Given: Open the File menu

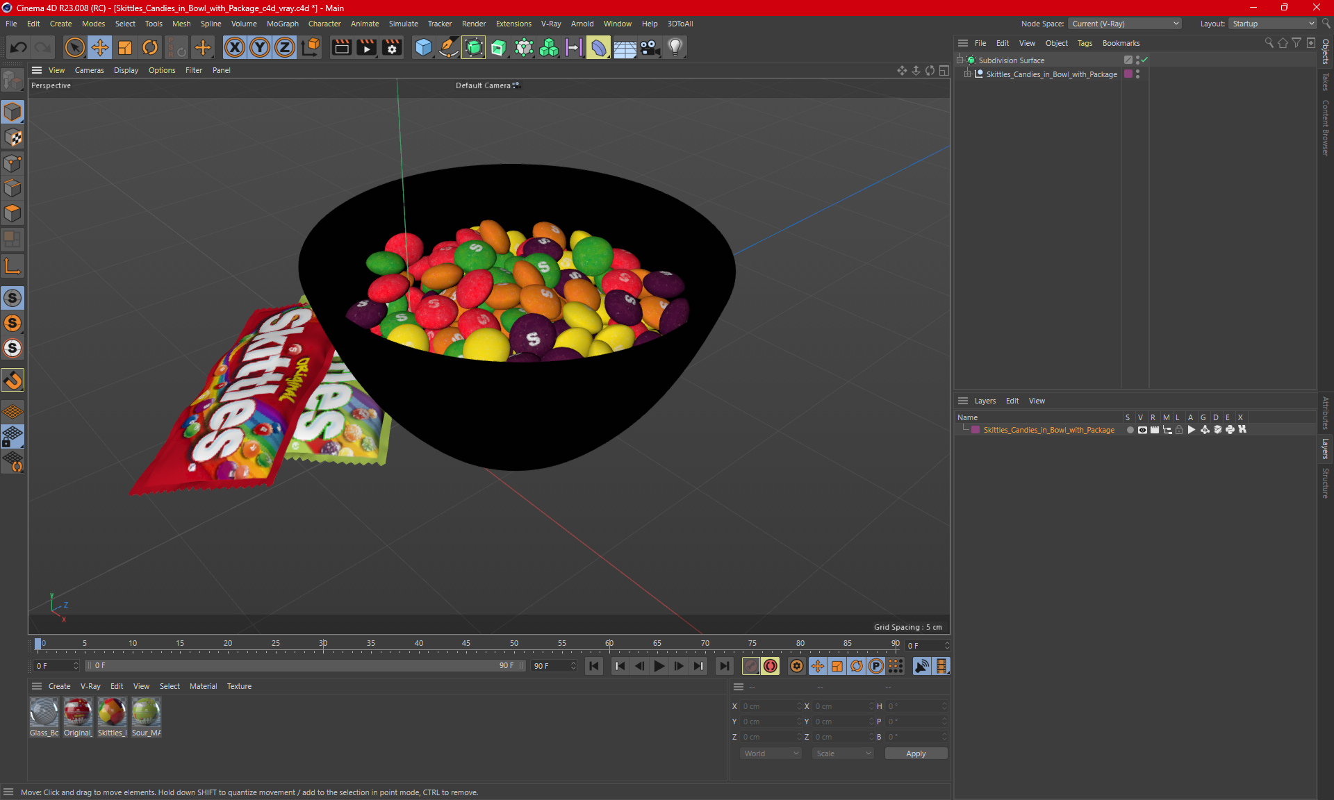Looking at the screenshot, I should pos(11,24).
